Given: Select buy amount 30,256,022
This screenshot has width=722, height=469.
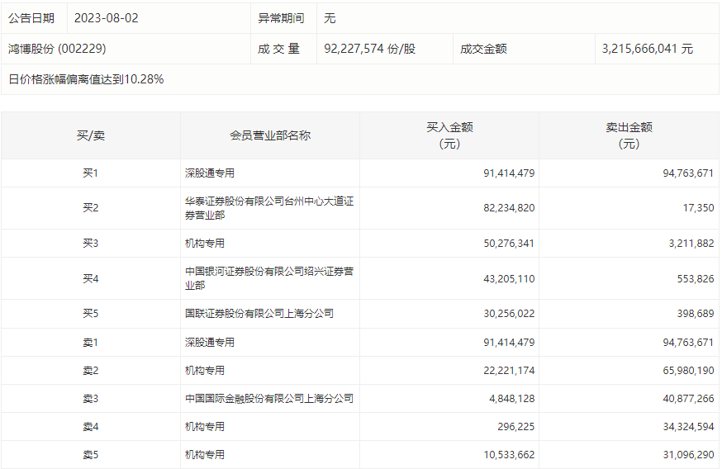Looking at the screenshot, I should click(509, 314).
